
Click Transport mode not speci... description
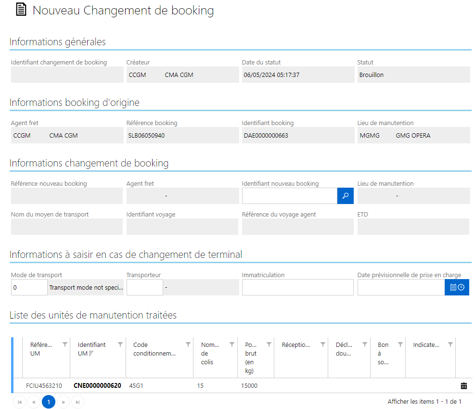point(86,288)
